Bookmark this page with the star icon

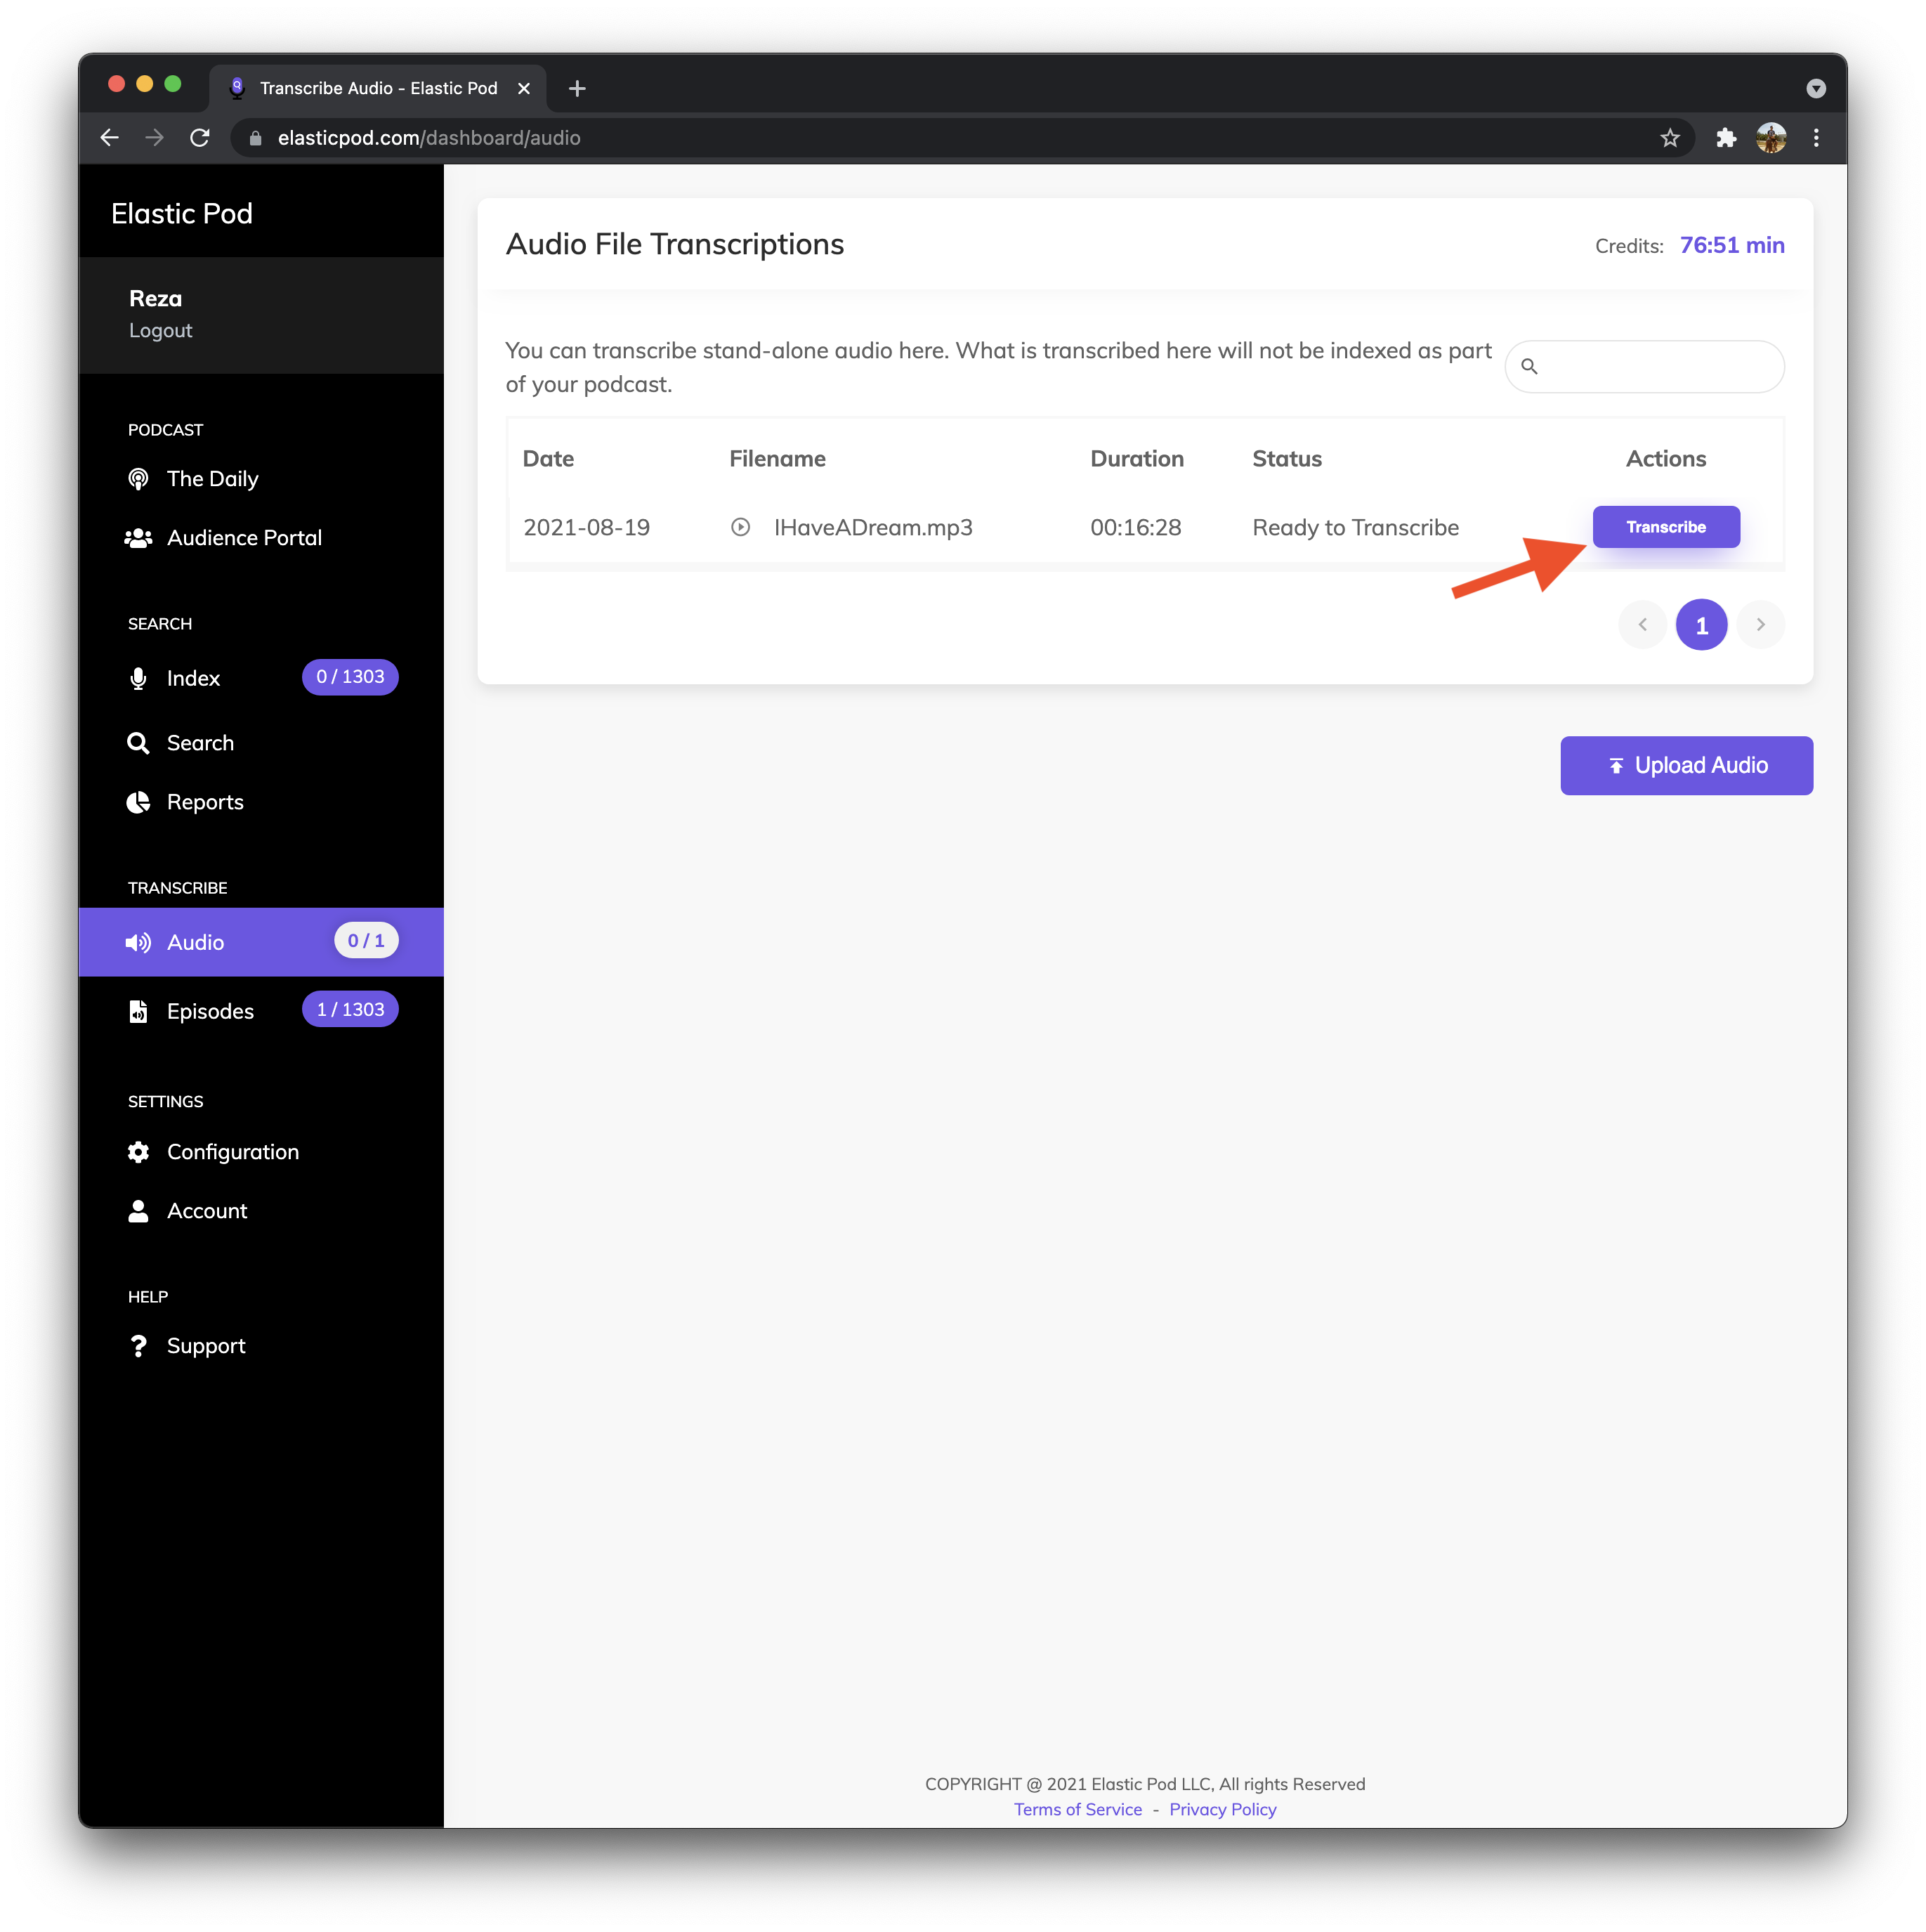[1670, 138]
